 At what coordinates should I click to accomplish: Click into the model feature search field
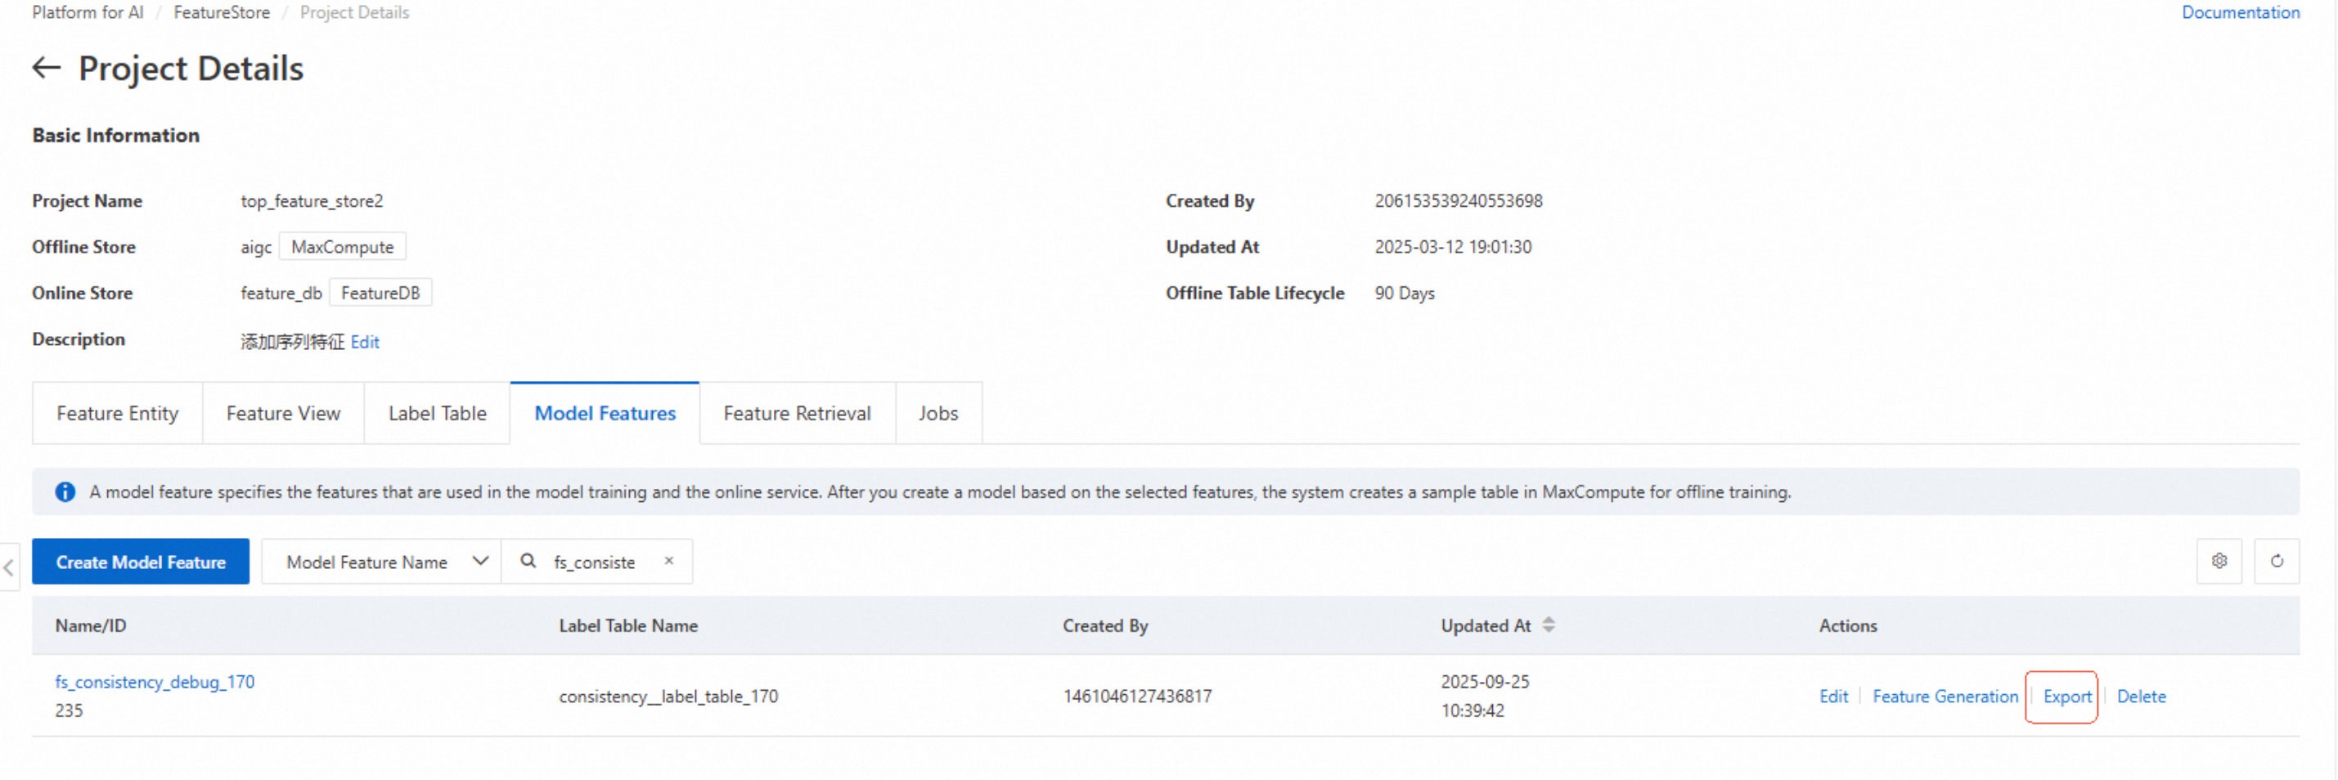[599, 563]
